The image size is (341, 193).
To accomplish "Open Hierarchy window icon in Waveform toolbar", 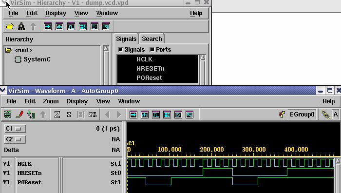I will 145,115.
